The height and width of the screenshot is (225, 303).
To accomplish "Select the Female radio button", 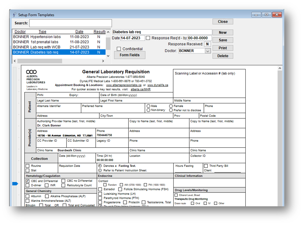I will tap(171, 106).
